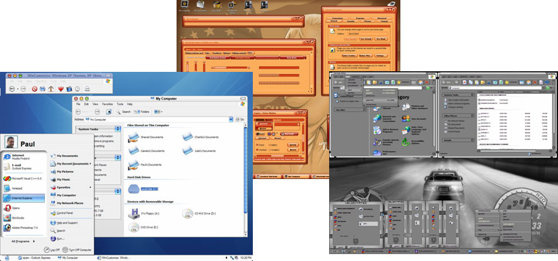Click vertical scrollbar of blue My Computer window
The image size is (558, 261).
pos(245,170)
